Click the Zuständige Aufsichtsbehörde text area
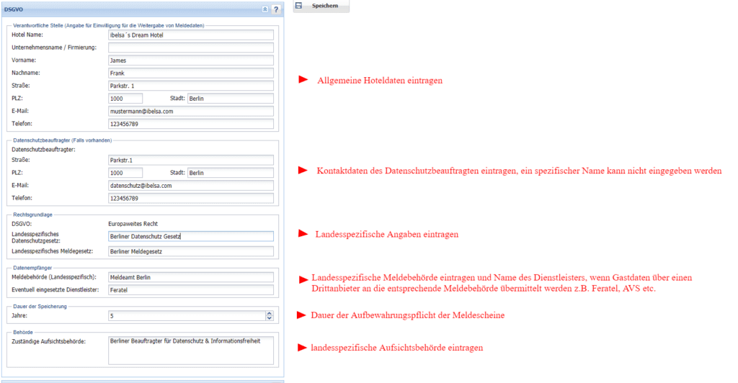The width and height of the screenshot is (738, 383). click(190, 350)
